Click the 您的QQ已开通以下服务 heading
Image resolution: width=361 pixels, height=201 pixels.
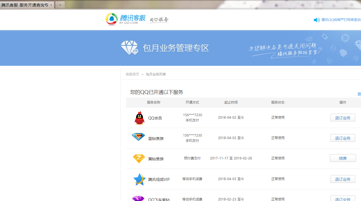click(x=157, y=92)
